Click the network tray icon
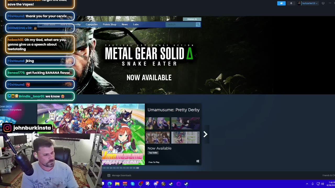 click(x=318, y=184)
